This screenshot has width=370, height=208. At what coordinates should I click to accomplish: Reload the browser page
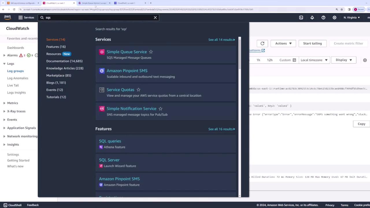pos(14,9)
